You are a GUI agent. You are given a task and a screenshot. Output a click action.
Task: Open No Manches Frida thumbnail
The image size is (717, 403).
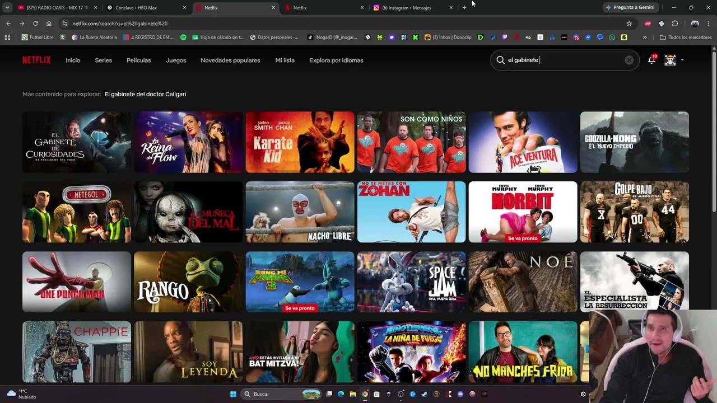point(523,352)
